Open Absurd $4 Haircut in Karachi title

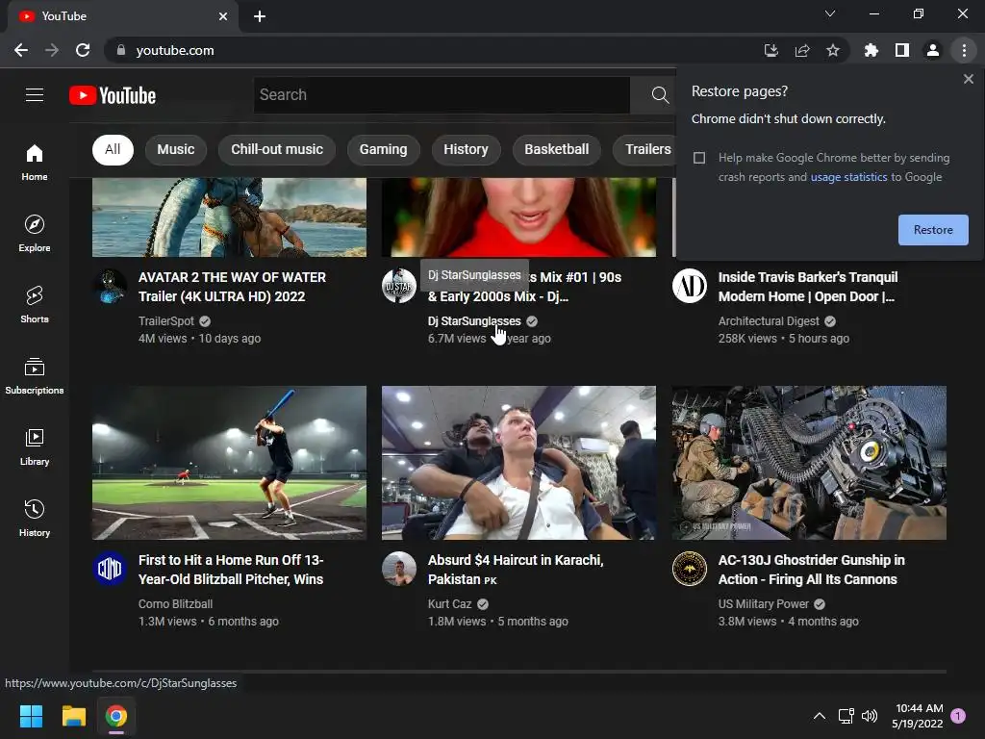(516, 570)
